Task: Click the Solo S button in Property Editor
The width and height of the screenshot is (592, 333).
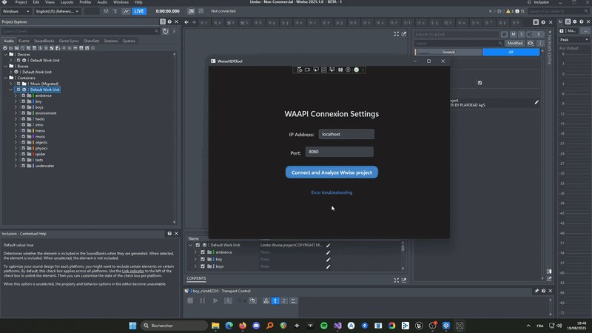Action: [522, 34]
